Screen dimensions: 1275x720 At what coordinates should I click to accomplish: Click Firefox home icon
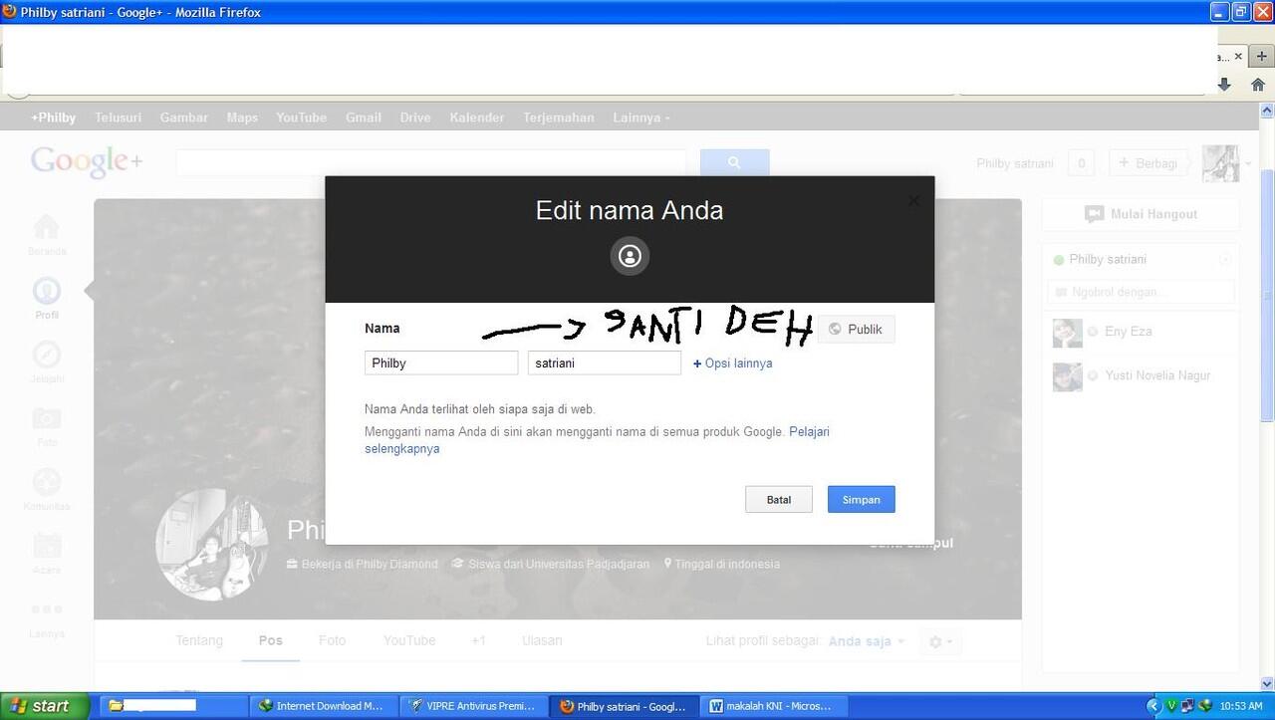click(1258, 85)
